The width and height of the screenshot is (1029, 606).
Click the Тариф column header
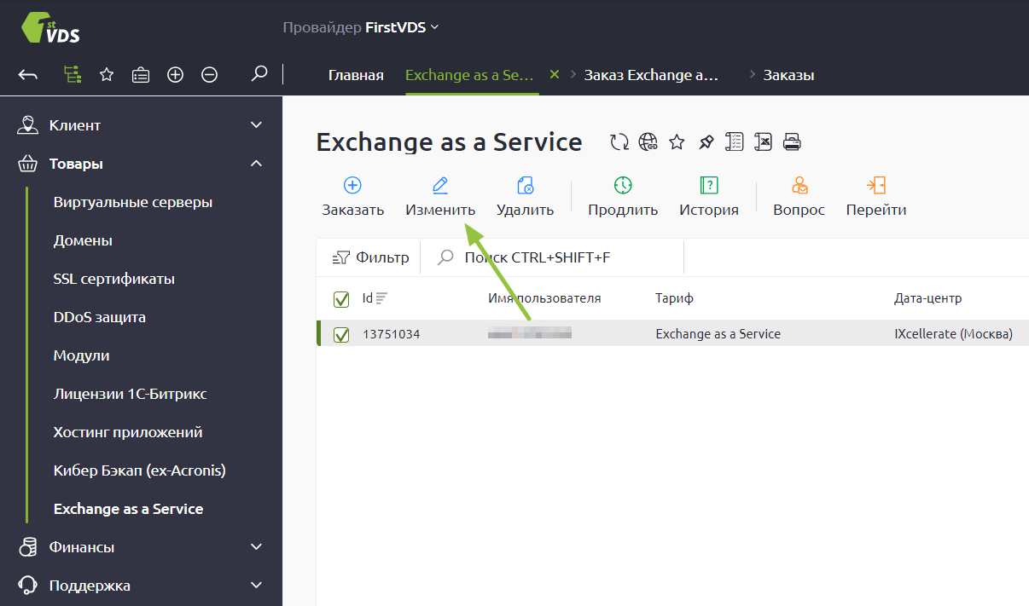(x=674, y=298)
